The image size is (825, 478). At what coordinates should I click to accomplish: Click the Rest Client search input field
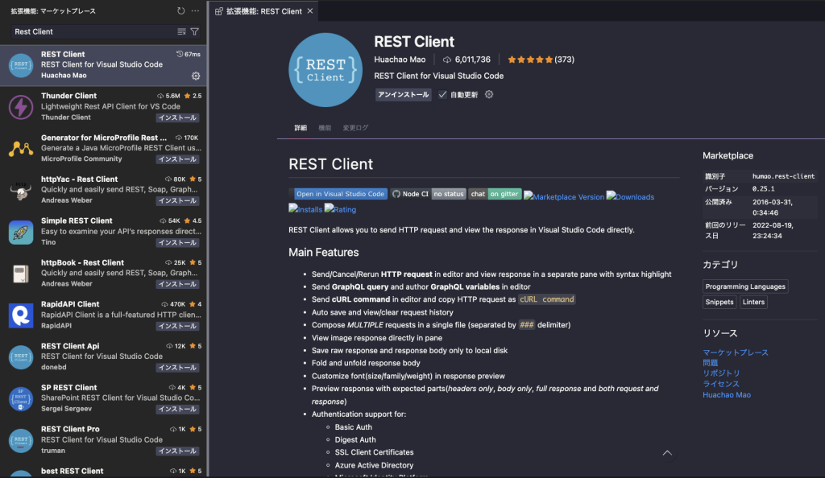click(x=93, y=31)
